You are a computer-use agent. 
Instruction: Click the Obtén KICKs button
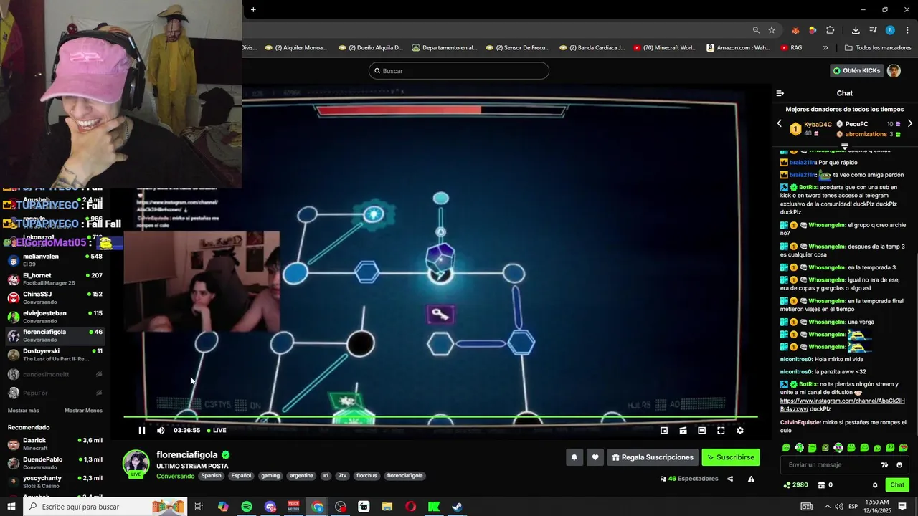click(x=856, y=70)
